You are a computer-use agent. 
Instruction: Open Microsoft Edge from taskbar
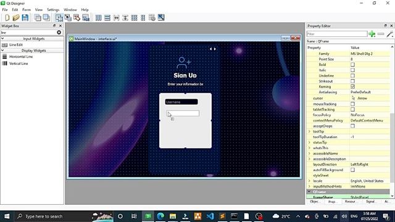[x=160, y=216]
